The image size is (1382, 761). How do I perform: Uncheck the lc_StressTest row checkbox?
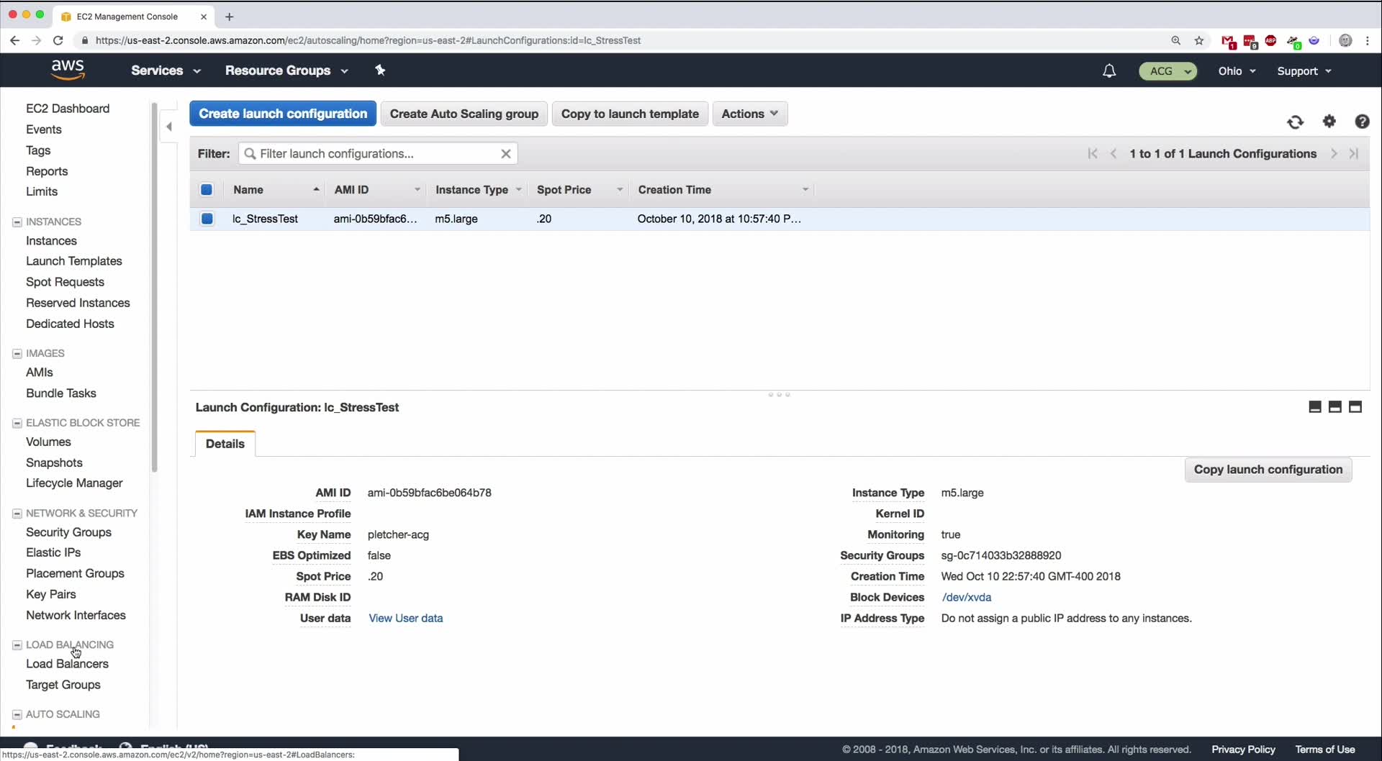(207, 219)
